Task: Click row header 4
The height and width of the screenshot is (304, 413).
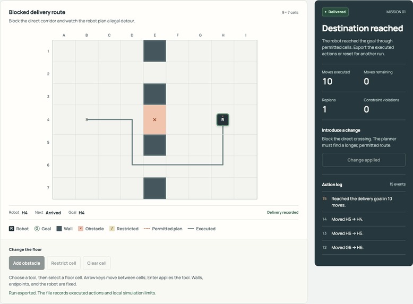Action: 48,119
